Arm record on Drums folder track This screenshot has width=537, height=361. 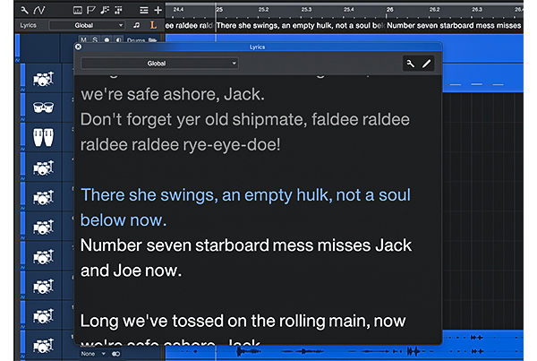pyautogui.click(x=107, y=39)
